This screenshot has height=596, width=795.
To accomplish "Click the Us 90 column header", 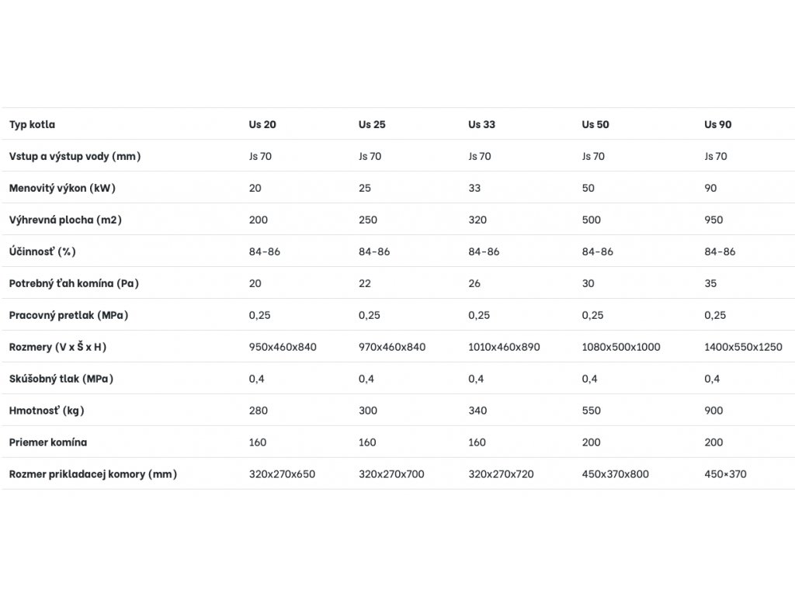I will tap(717, 124).
